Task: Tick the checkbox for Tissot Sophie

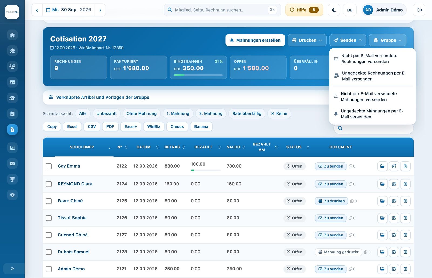Action: click(49, 218)
